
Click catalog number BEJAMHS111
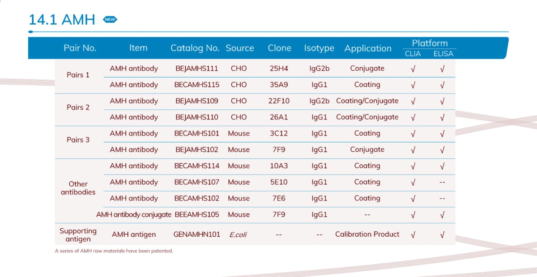click(197, 69)
